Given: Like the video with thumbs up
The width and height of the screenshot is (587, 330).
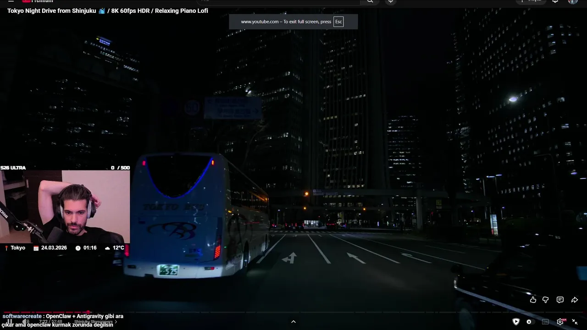Looking at the screenshot, I should [x=533, y=300].
